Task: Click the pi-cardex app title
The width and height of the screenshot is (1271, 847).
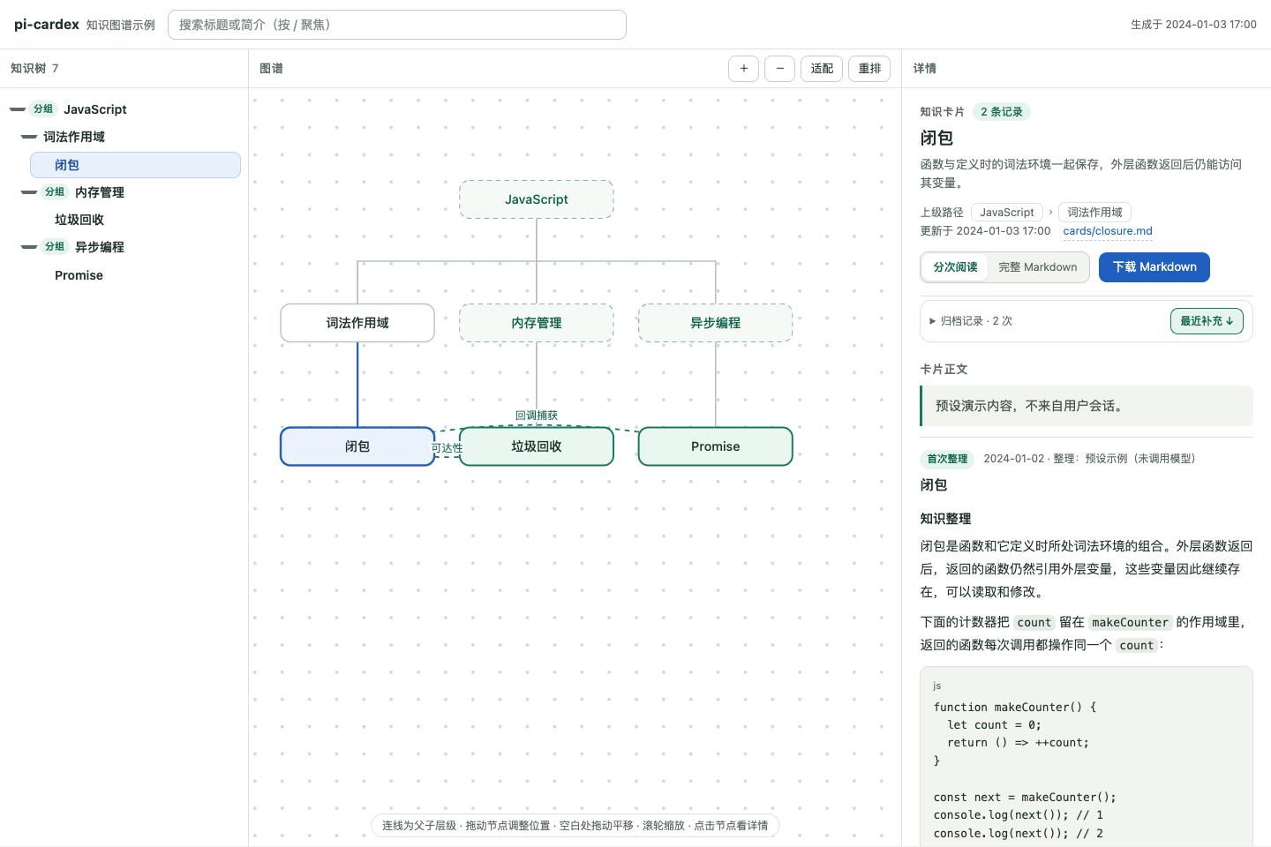Action: point(47,25)
